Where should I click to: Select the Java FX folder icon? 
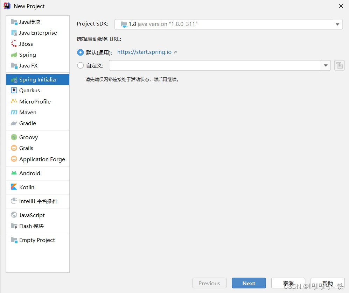click(x=14, y=66)
